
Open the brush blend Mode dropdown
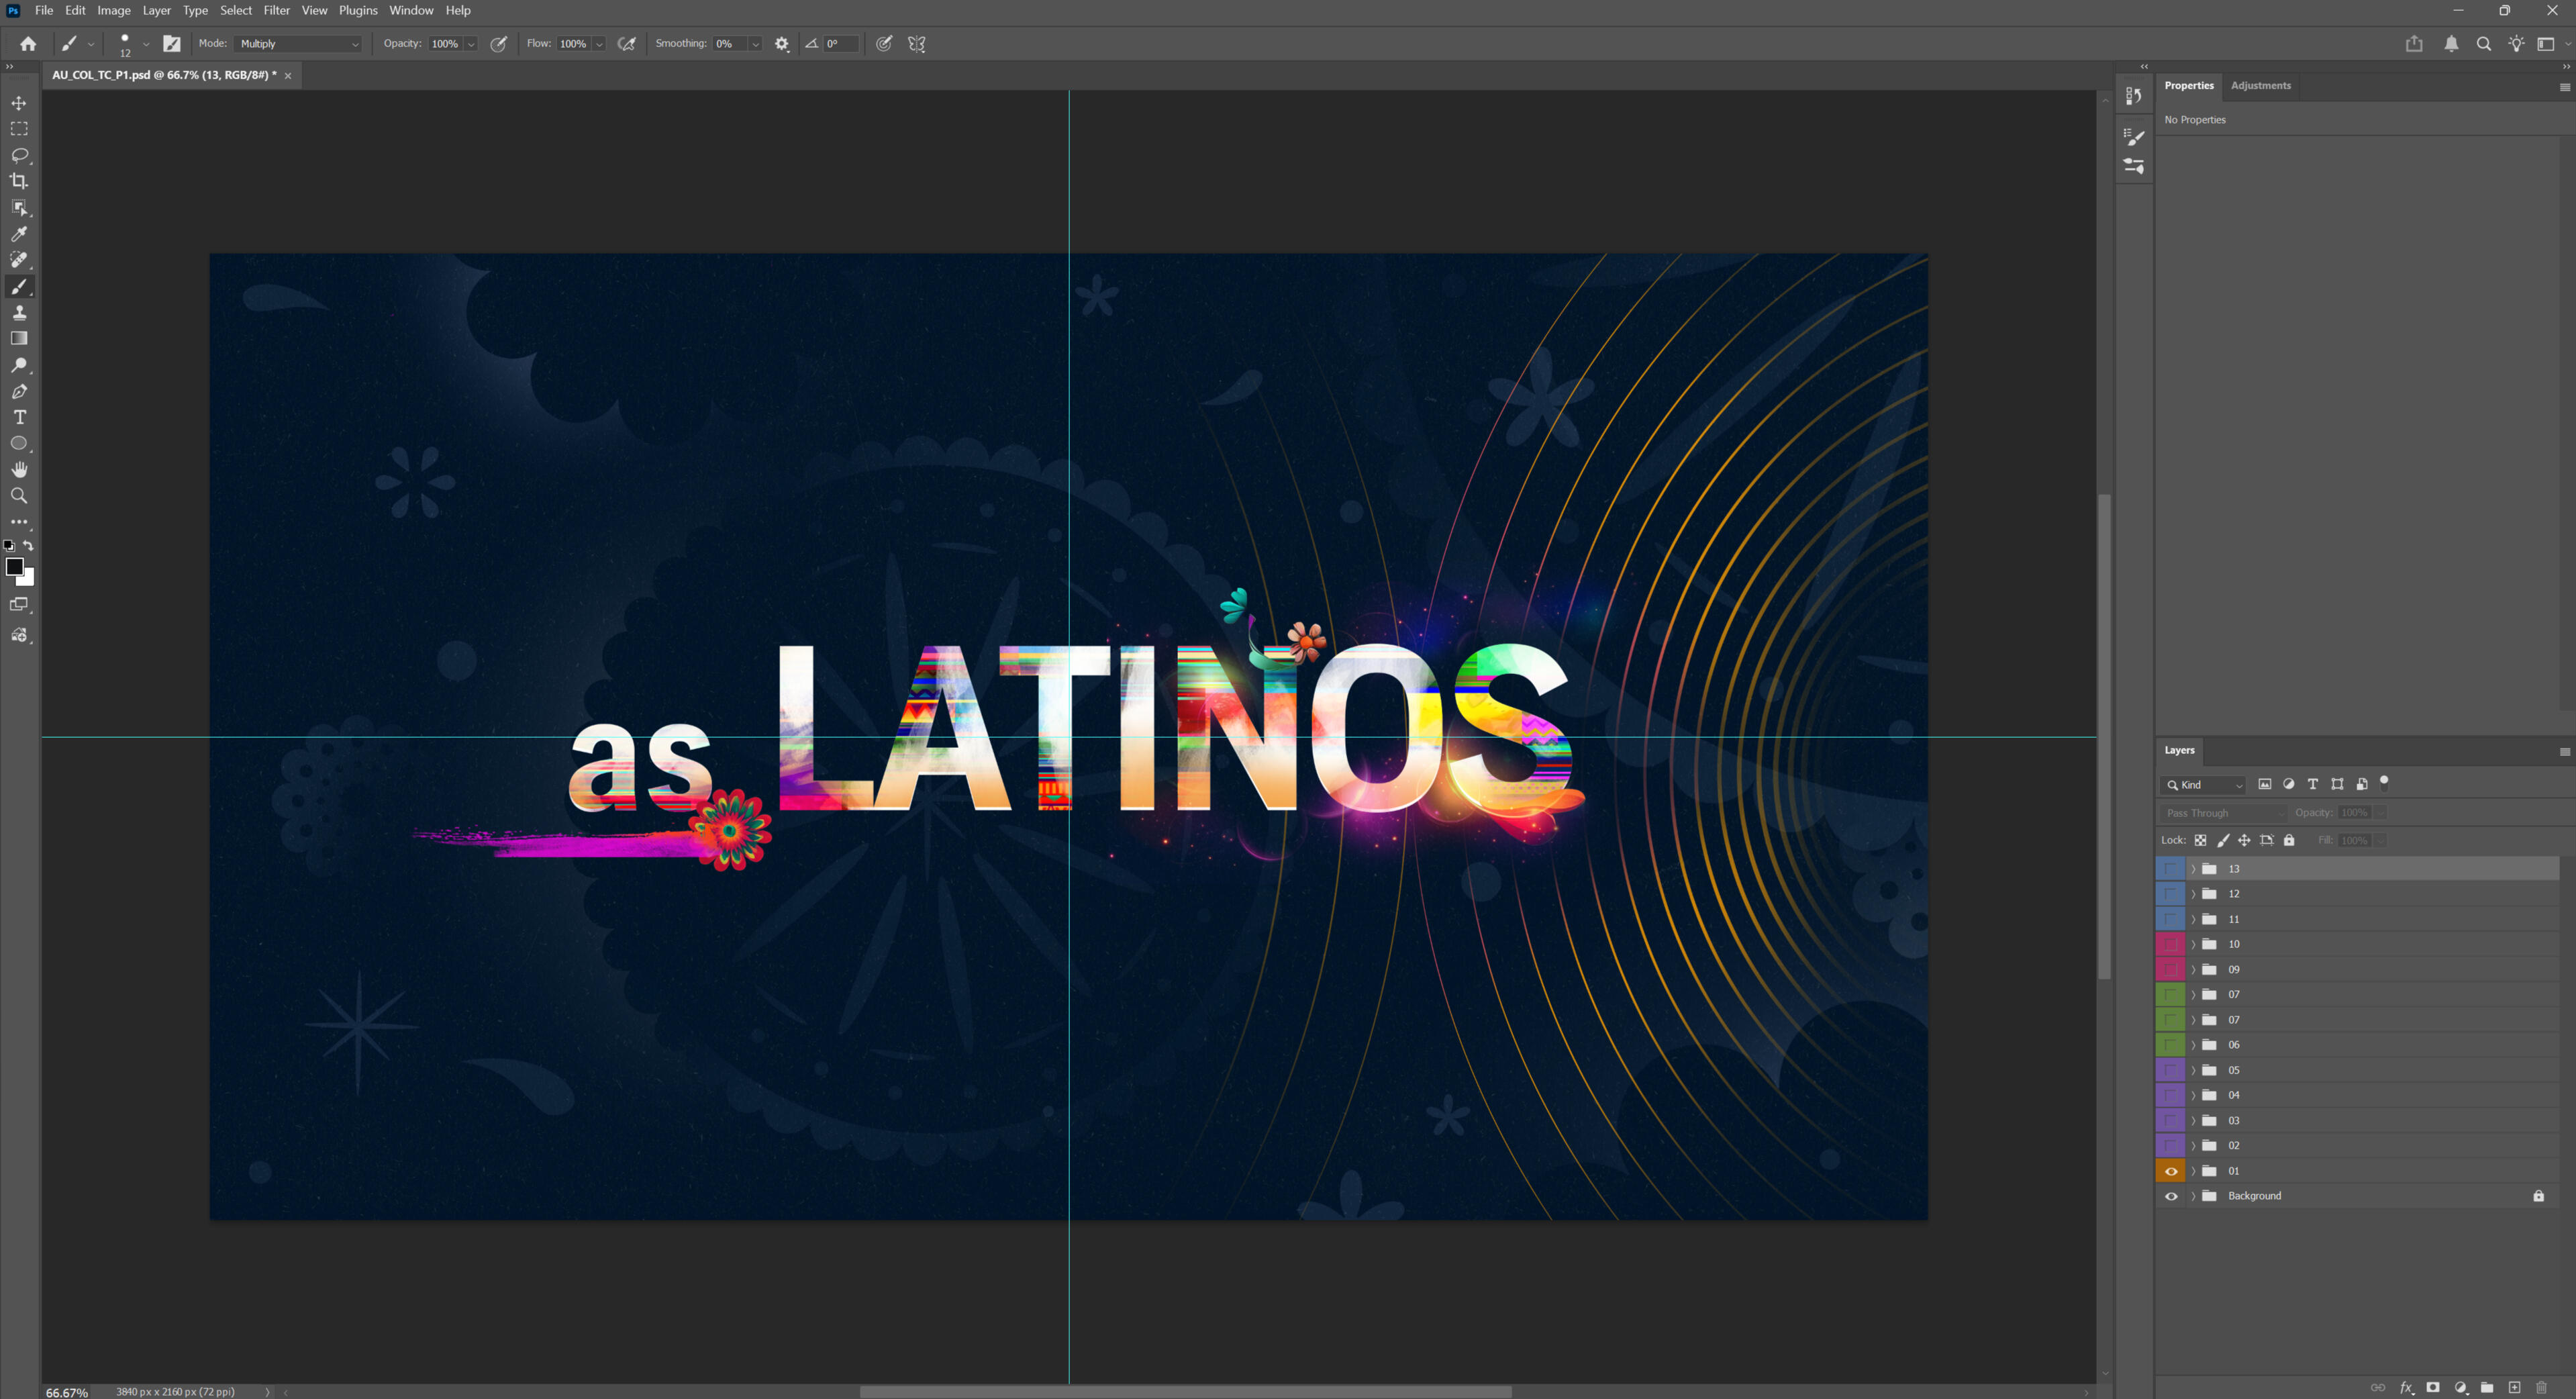coord(299,44)
